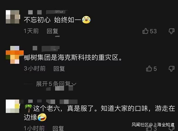Click the palm tree emoji before 这个老六

tap(28, 108)
